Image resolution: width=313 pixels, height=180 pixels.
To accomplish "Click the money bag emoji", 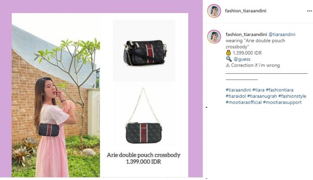I will pyautogui.click(x=229, y=53).
